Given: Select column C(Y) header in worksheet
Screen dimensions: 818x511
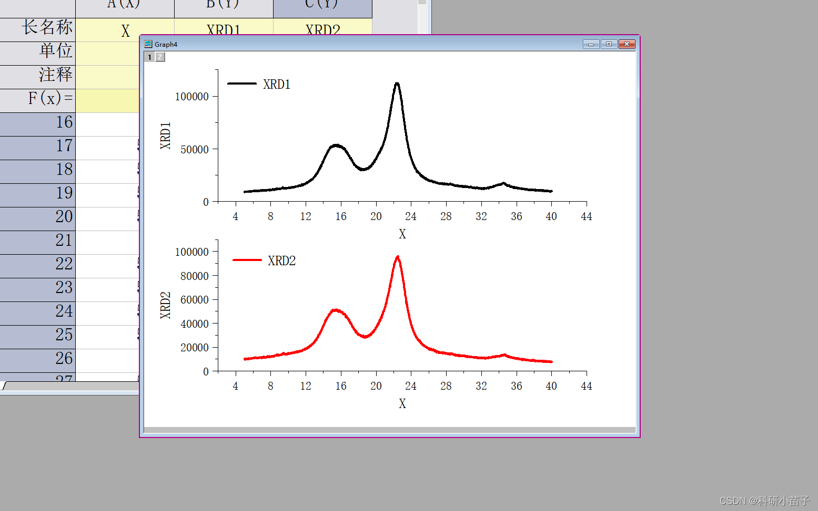Looking at the screenshot, I should [322, 8].
